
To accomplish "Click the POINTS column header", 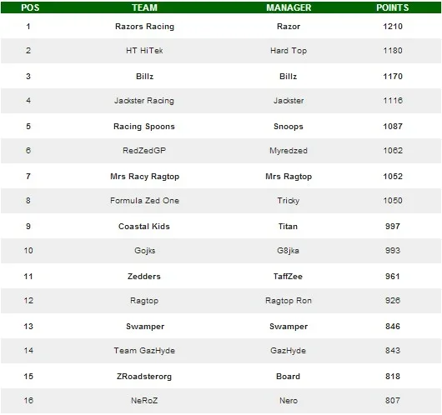I will tap(393, 7).
